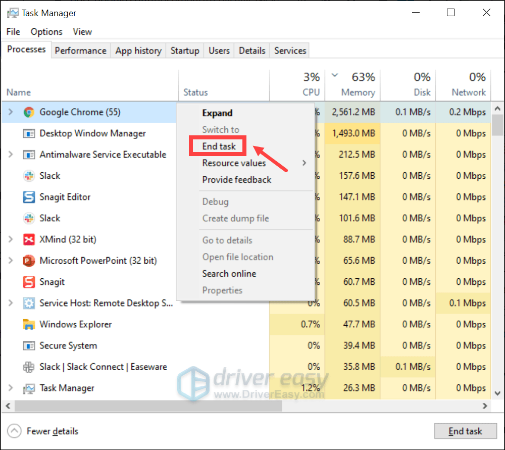Click the Snagit Editor icon
This screenshot has width=505, height=450.
(x=29, y=197)
